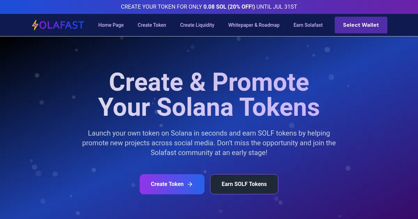Open the Create Liquidity navigation link

click(197, 25)
